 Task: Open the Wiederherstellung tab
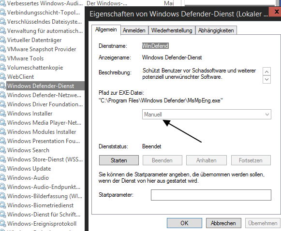click(x=172, y=30)
